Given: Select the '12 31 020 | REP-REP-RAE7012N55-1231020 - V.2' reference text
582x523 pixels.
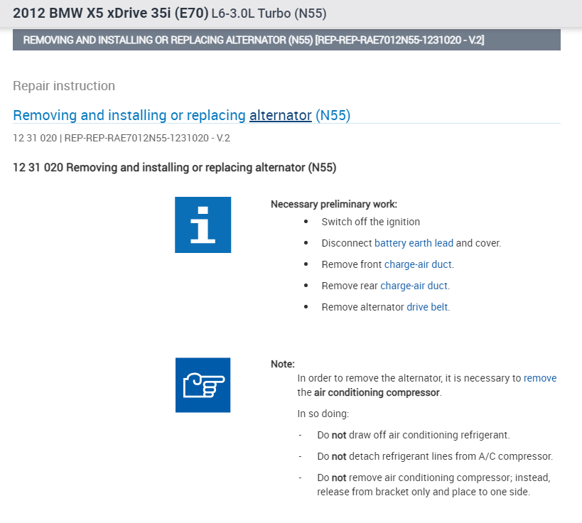Looking at the screenshot, I should [122, 138].
